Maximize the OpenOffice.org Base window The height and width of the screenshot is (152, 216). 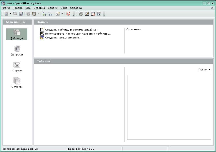pyautogui.click(x=209, y=3)
